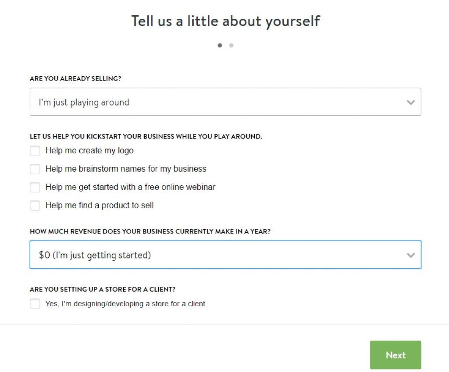Tick the 'store for a client' checkbox
The width and height of the screenshot is (449, 372).
coord(35,304)
